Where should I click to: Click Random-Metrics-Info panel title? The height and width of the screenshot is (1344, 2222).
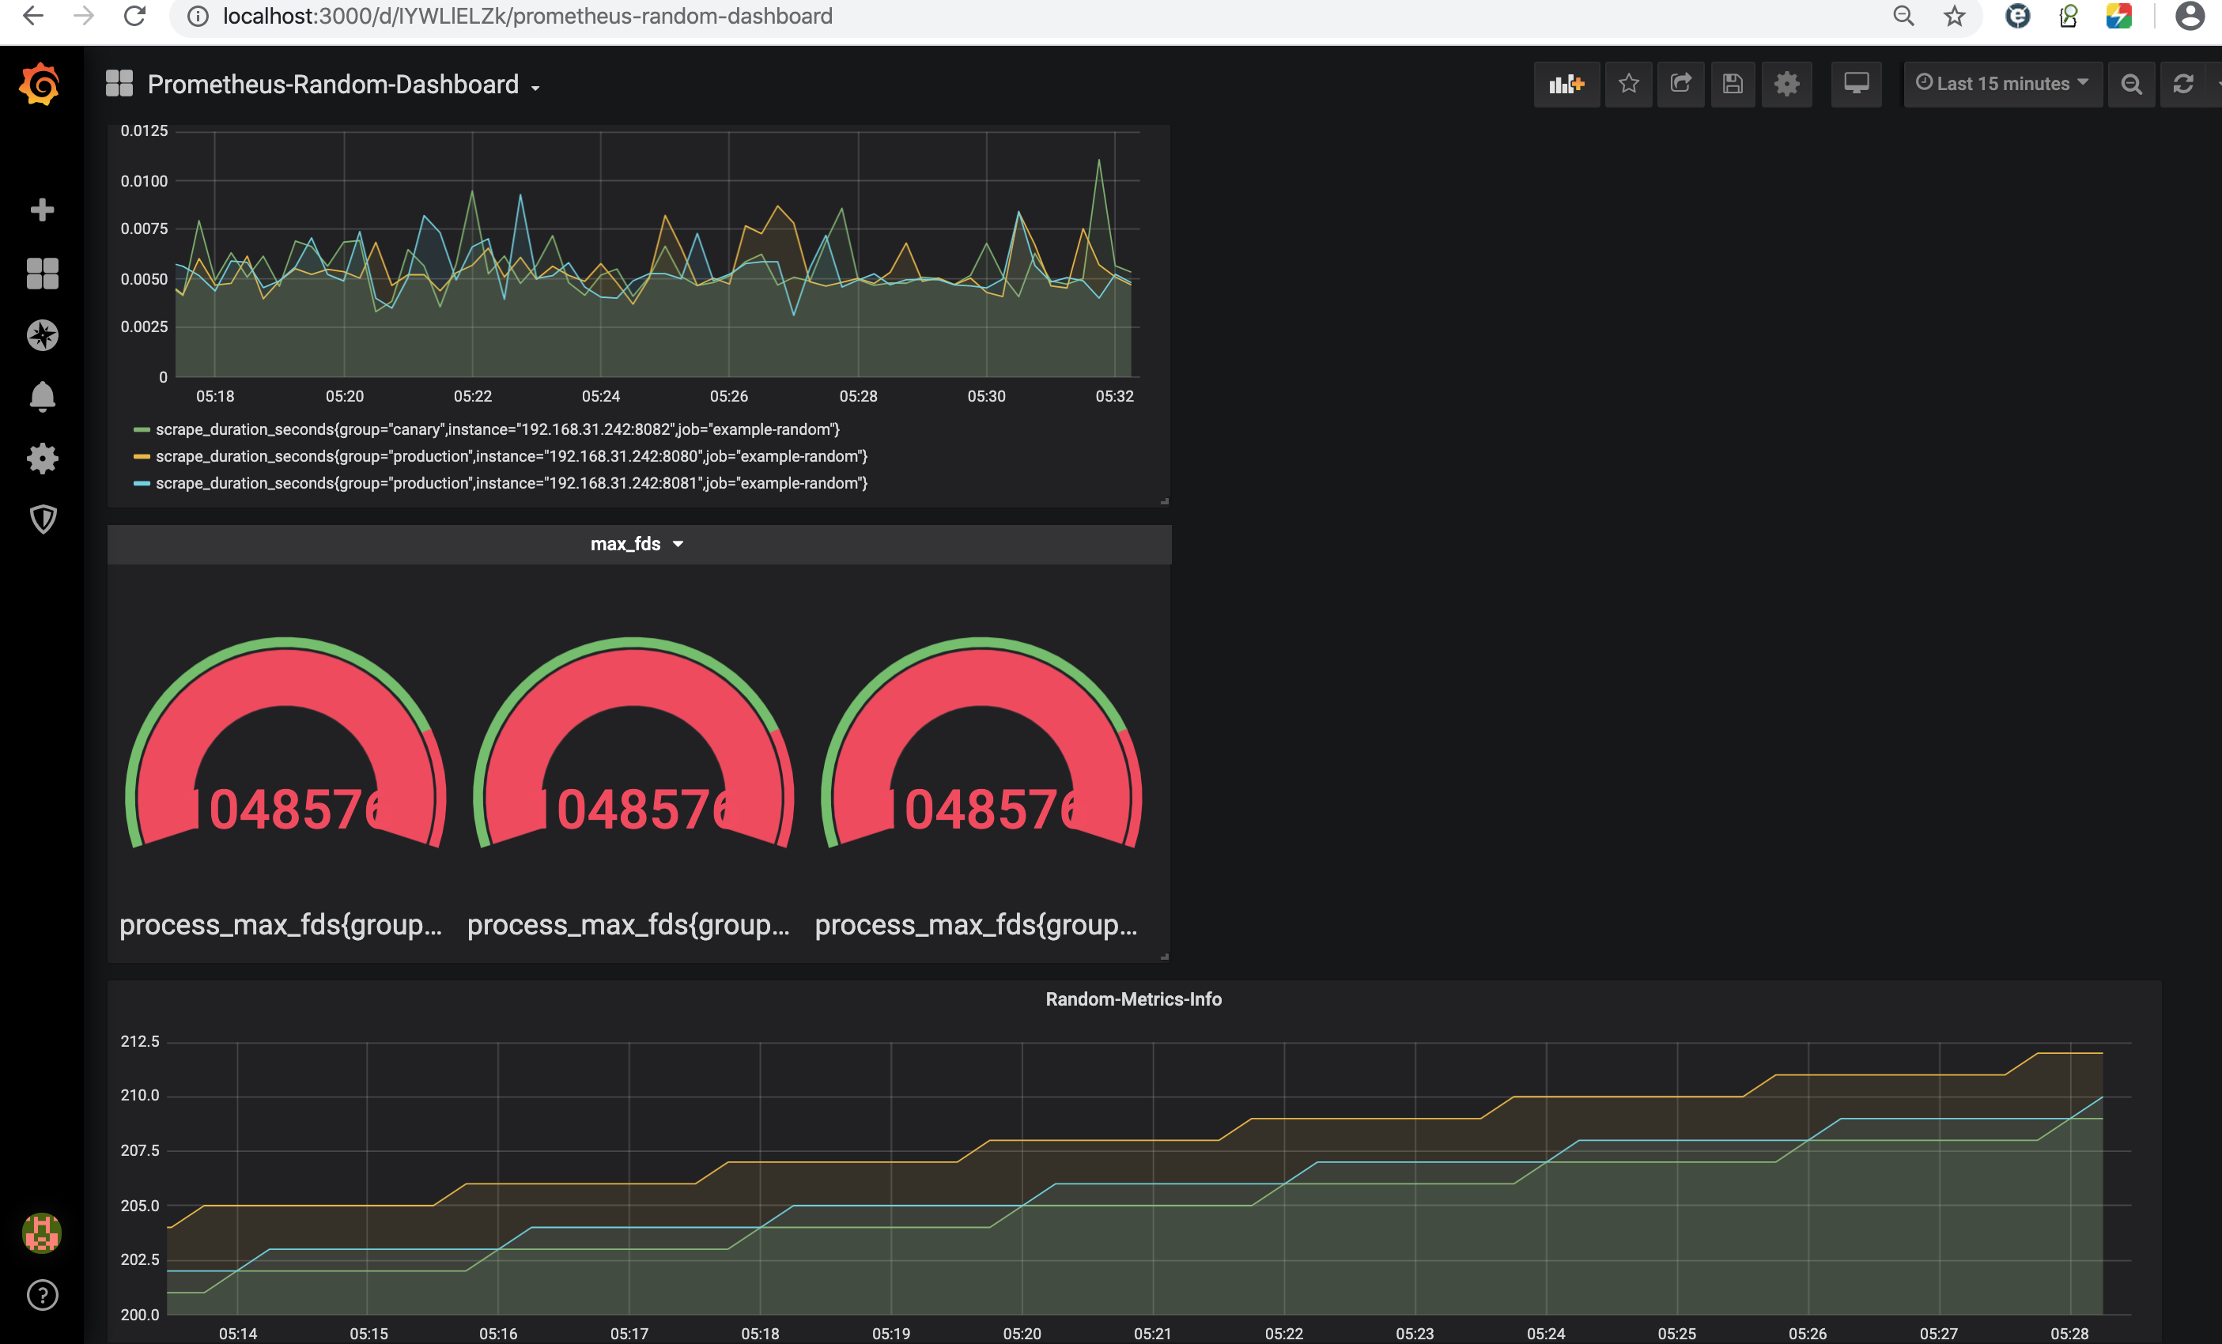(1132, 999)
